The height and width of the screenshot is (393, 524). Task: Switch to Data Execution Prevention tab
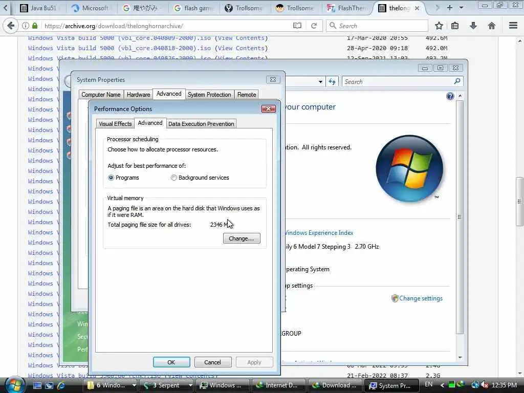pyautogui.click(x=201, y=124)
